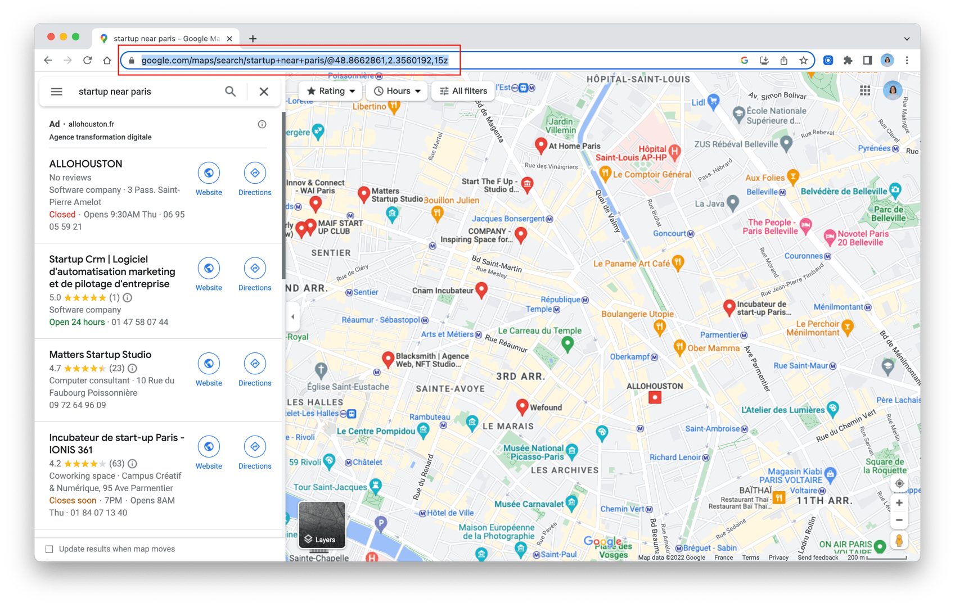Zoom in on the map
Screen dimensions: 955x607
click(899, 503)
